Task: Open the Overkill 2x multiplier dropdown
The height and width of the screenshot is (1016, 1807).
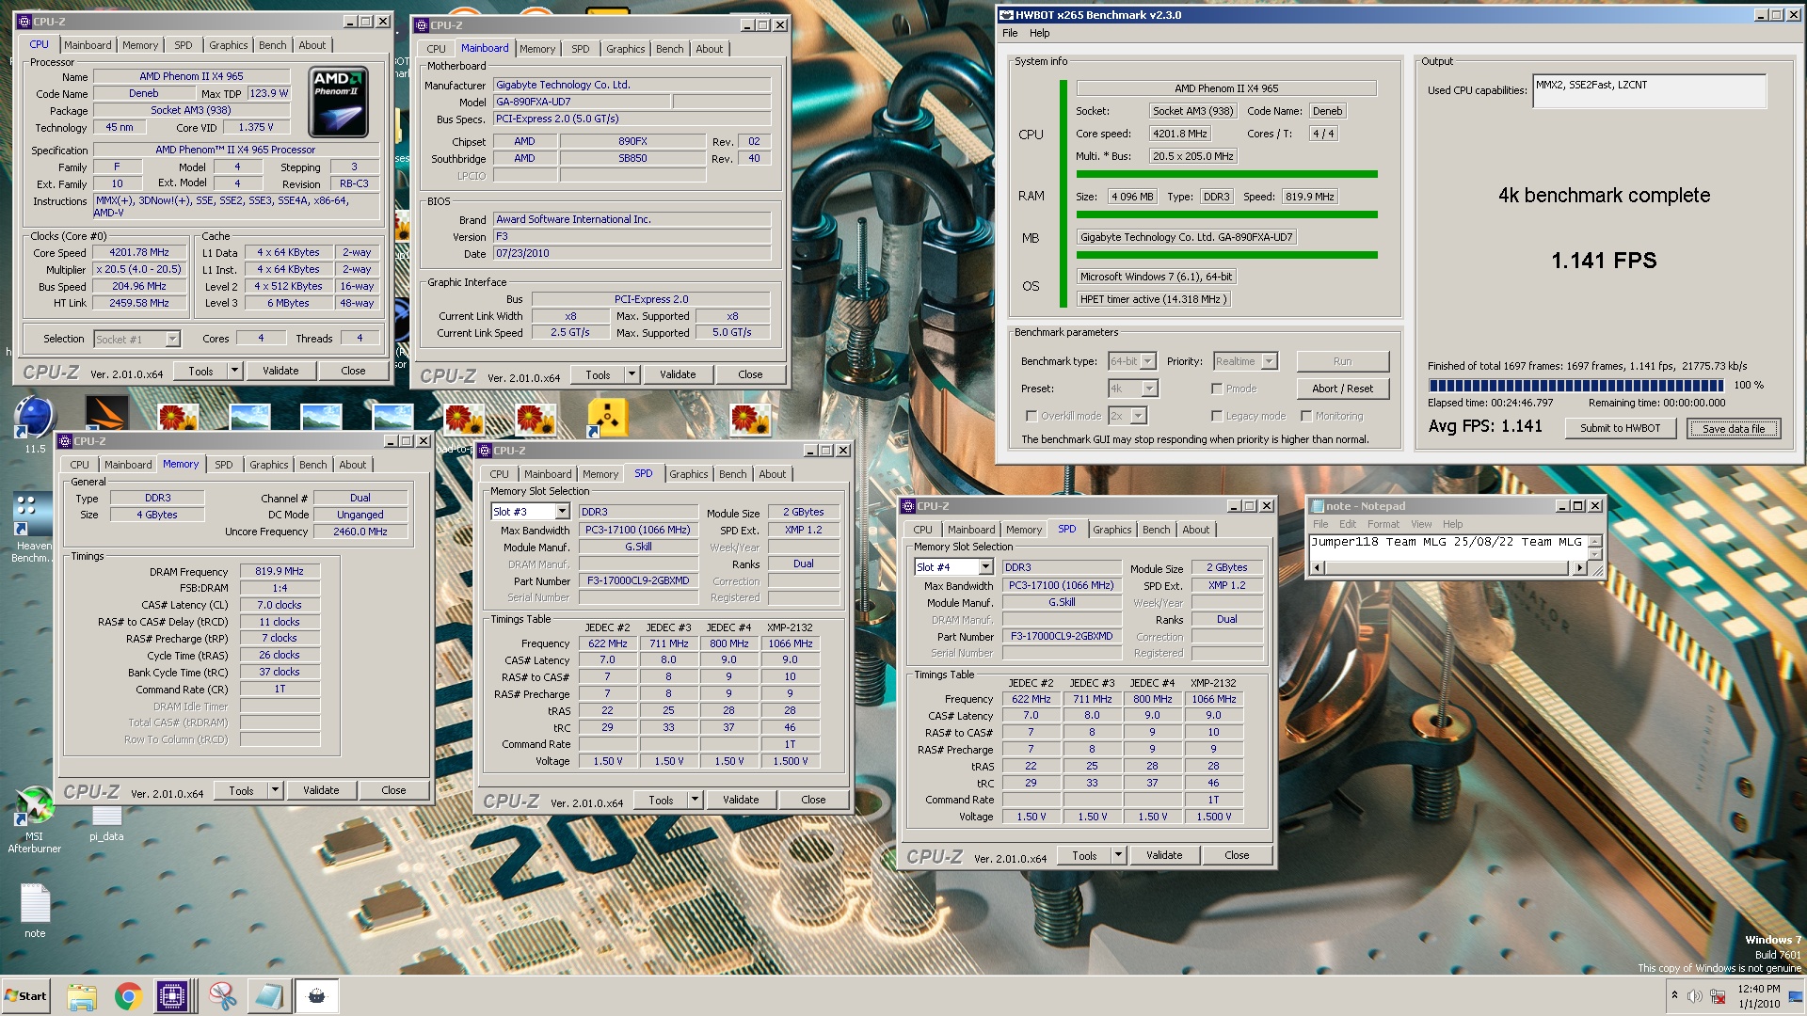Action: tap(1139, 416)
